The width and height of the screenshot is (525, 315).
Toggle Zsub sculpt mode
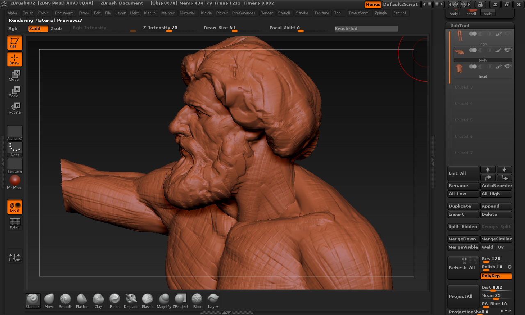tap(56, 29)
